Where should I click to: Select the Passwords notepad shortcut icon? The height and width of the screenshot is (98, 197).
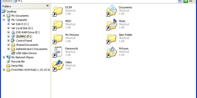(58, 52)
